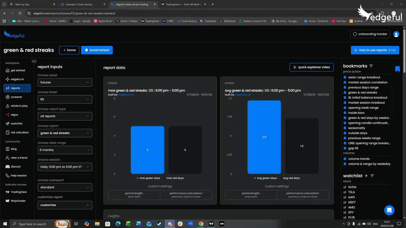Open the report type dropdown all reports

pos(65,116)
